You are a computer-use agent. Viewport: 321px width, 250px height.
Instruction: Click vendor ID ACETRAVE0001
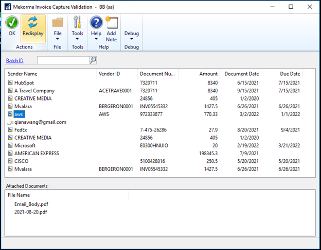pos(115,91)
